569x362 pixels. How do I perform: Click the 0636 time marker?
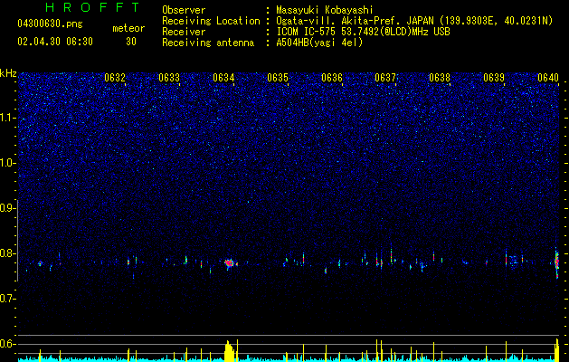pos(332,78)
